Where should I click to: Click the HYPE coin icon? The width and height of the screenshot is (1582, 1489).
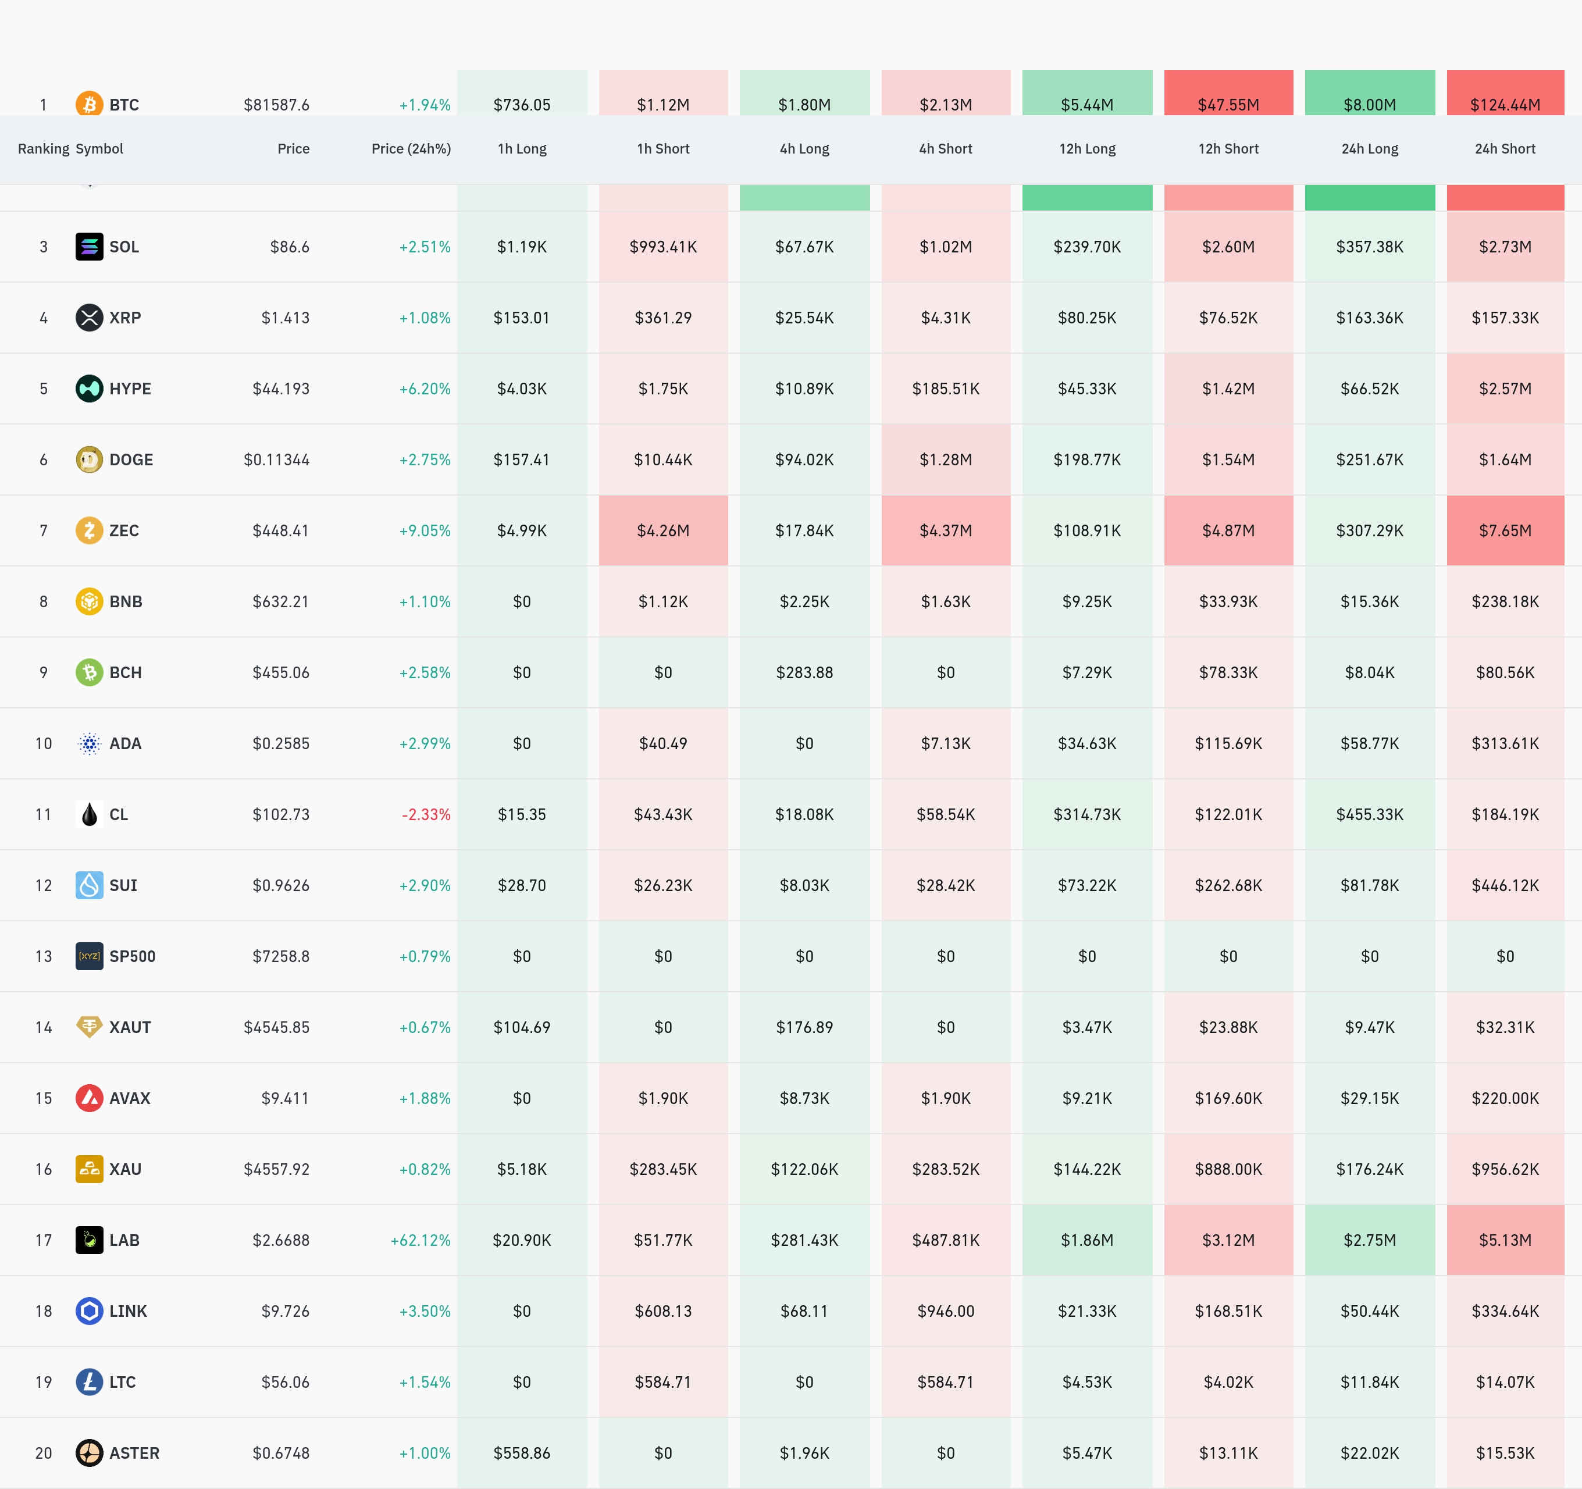point(89,389)
